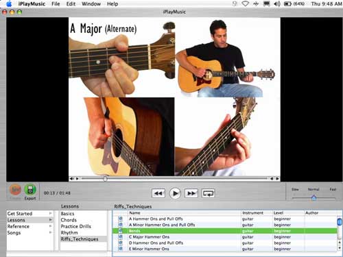Click the green Export iPod button

(x=30, y=190)
